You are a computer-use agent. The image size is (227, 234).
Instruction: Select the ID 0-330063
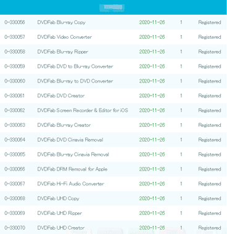15,125
